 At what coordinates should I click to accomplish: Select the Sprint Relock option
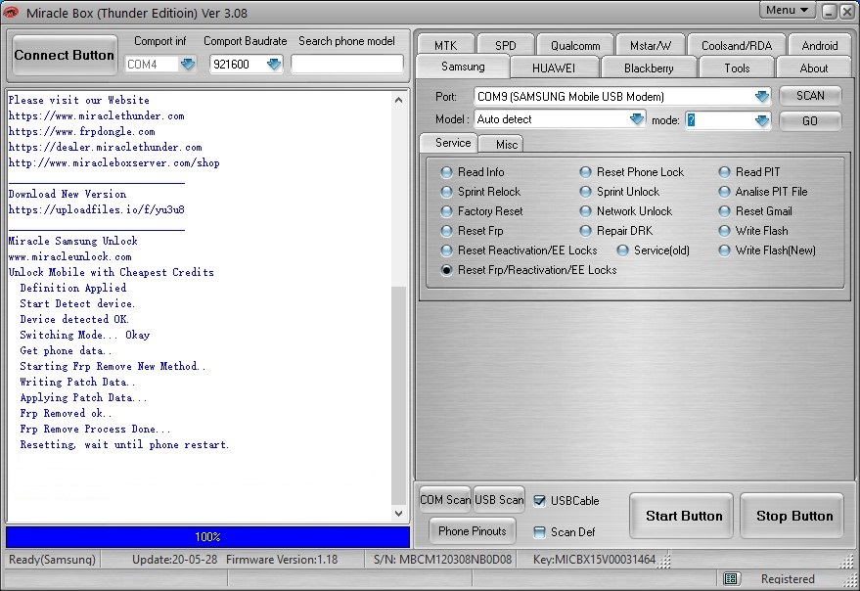[446, 192]
